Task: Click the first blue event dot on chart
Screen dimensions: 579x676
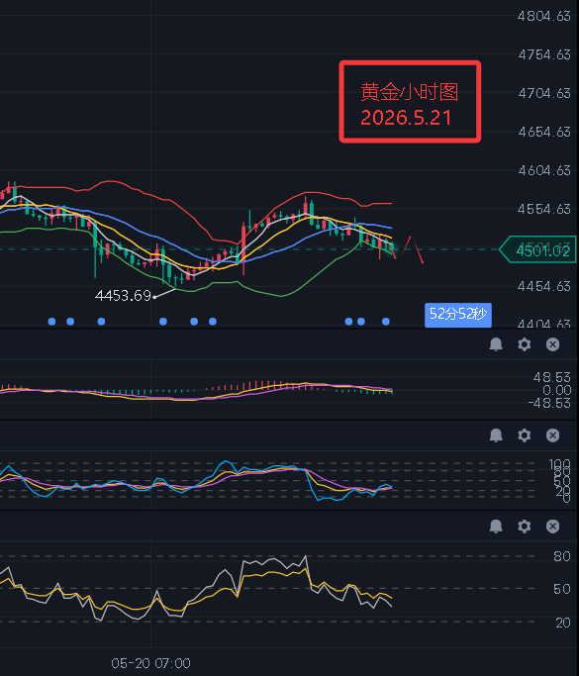Action: [51, 322]
